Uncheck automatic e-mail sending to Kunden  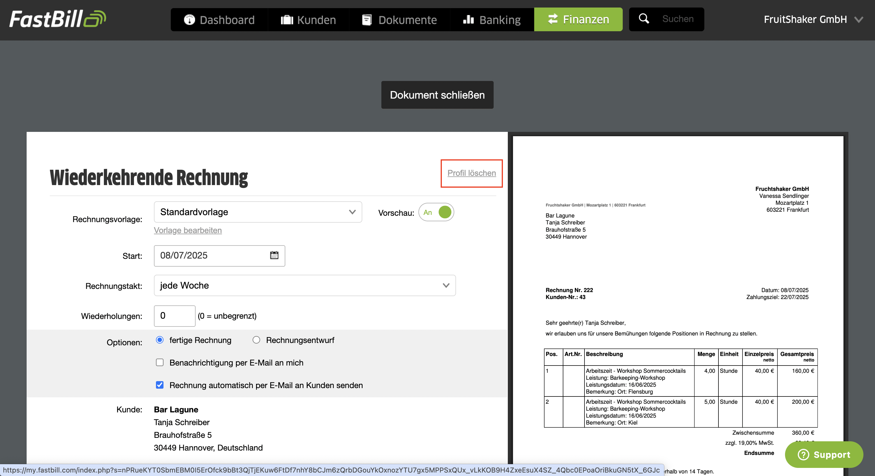160,385
